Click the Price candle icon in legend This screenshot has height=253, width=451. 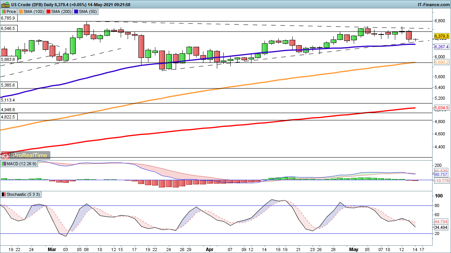click(4, 11)
